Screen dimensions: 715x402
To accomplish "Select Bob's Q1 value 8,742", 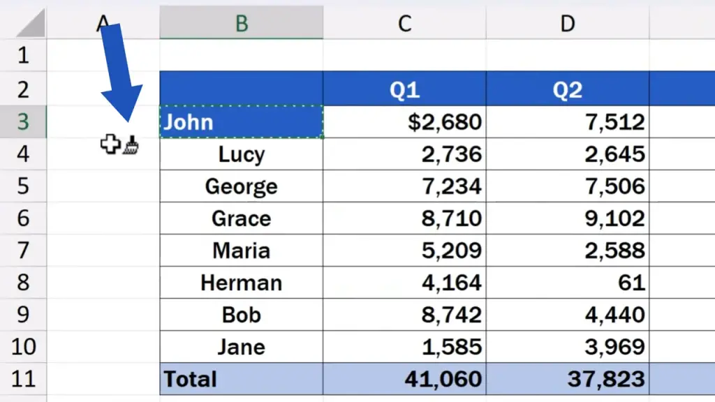I will tap(404, 315).
